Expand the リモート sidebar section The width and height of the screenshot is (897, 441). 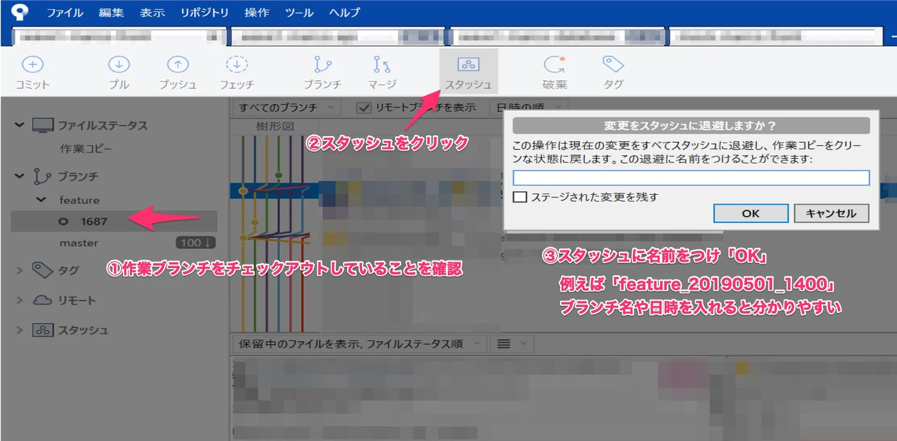pos(20,300)
